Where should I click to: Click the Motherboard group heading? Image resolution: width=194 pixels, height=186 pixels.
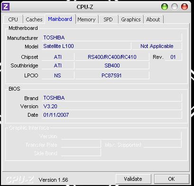tap(23, 28)
